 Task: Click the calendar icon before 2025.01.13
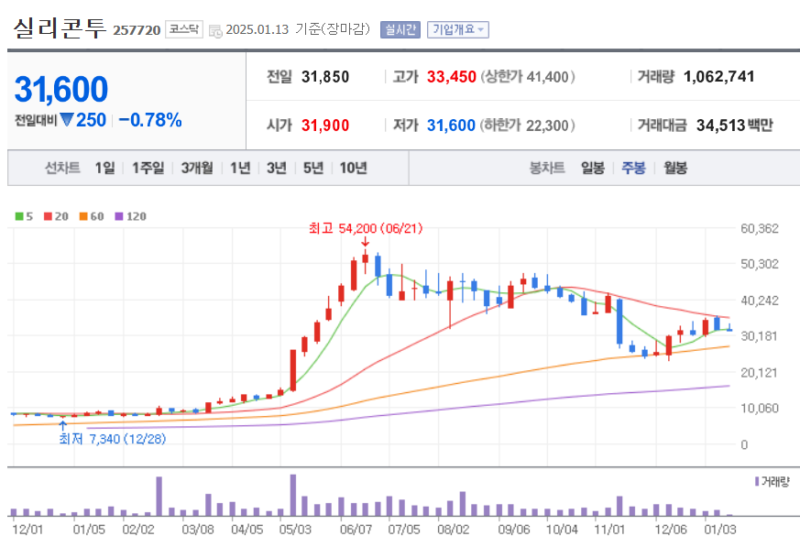[x=215, y=30]
